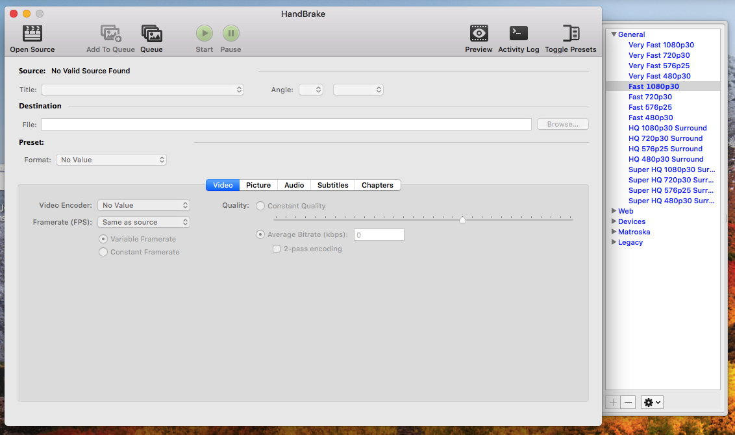Select Average Bitrate radio button
Viewport: 735px width, 435px height.
pos(260,234)
